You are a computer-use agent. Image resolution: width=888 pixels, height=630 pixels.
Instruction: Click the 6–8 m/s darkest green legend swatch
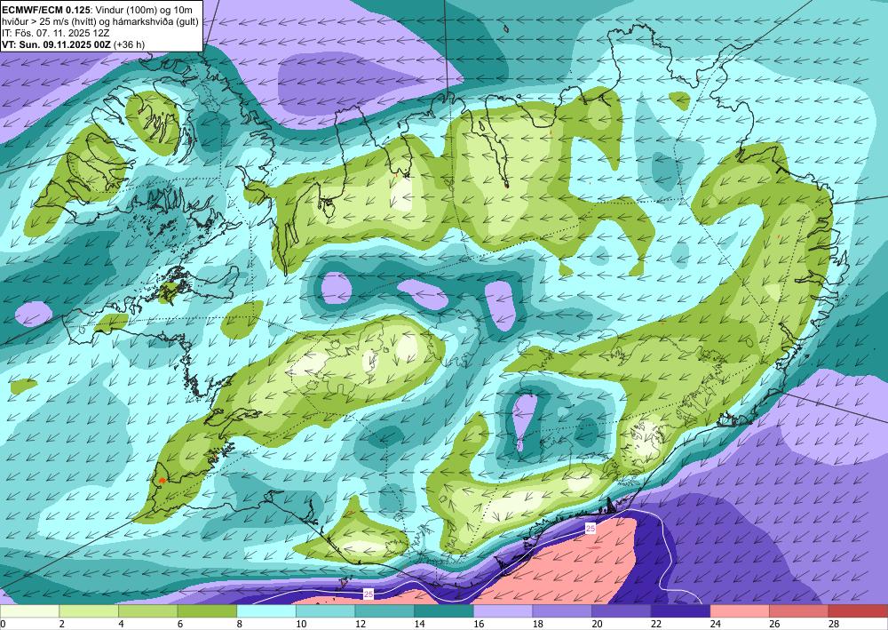point(207,611)
